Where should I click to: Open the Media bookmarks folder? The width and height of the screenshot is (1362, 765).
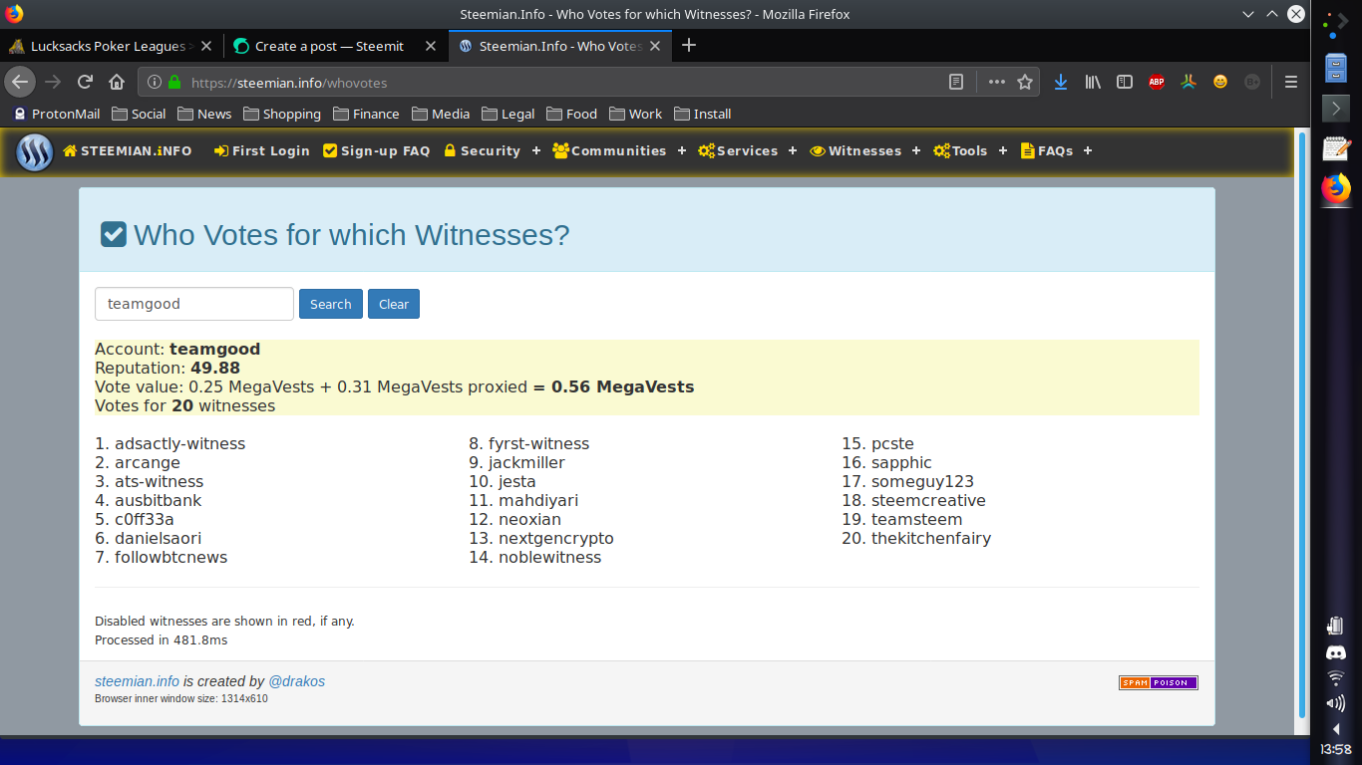(440, 114)
